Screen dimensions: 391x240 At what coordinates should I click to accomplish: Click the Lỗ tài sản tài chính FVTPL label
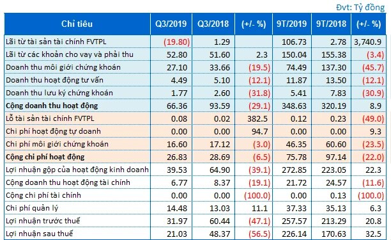coord(50,118)
